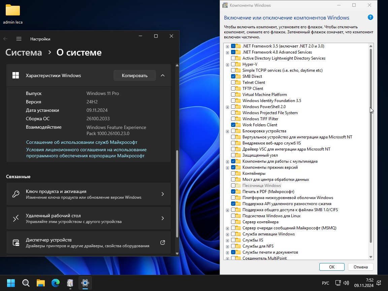Click the Копировать button

click(134, 75)
